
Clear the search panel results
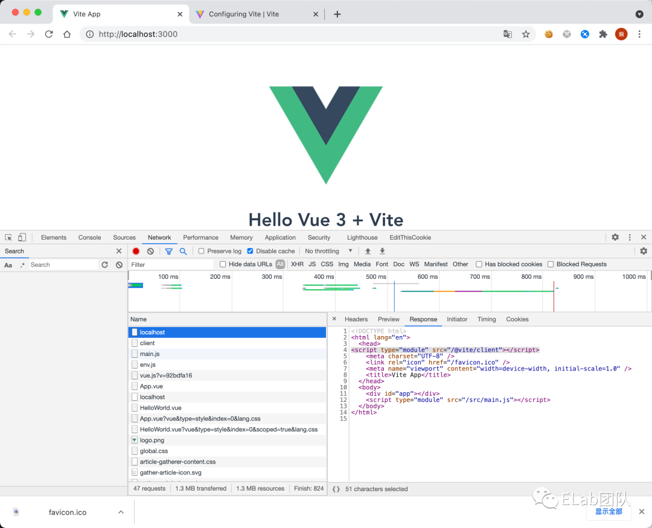pyautogui.click(x=120, y=265)
